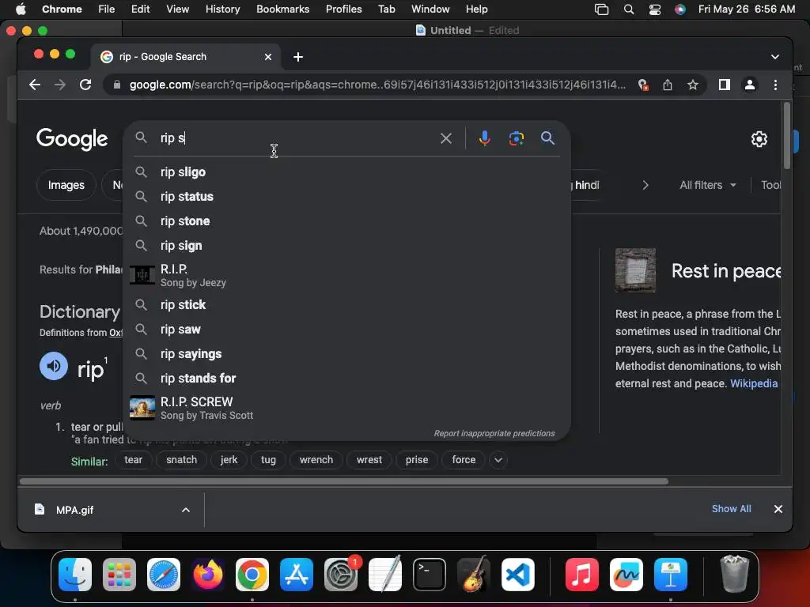Click the blocked cookies icon in address bar
The width and height of the screenshot is (810, 607).
642,85
